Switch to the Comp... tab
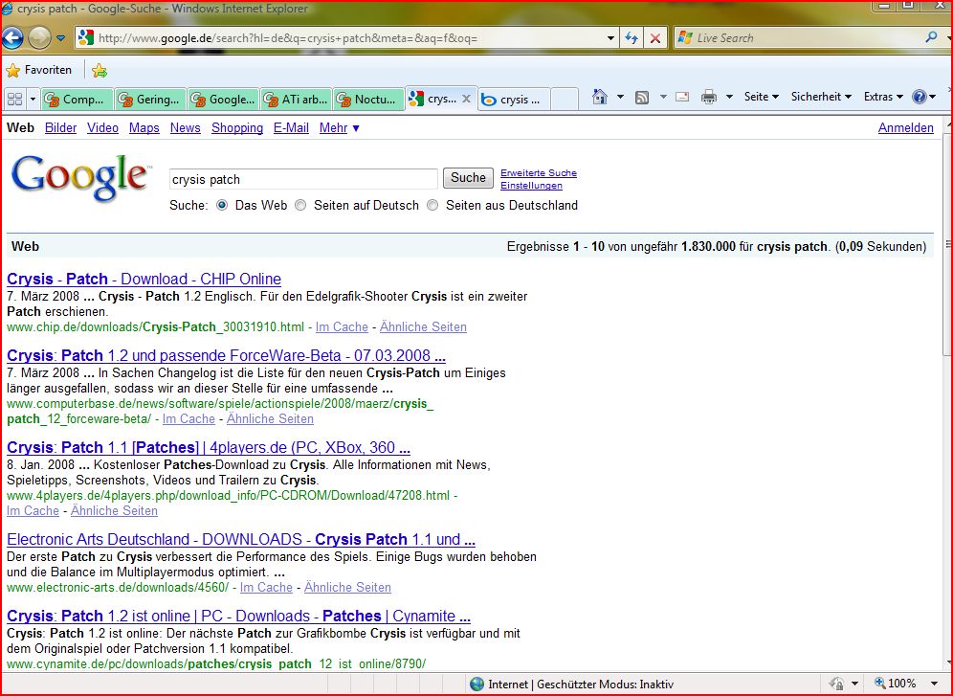The image size is (953, 696). [77, 99]
